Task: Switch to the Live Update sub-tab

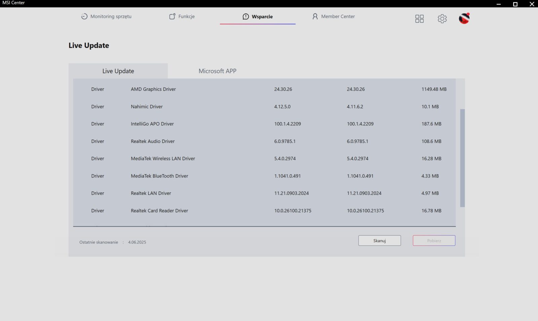Action: (x=118, y=71)
